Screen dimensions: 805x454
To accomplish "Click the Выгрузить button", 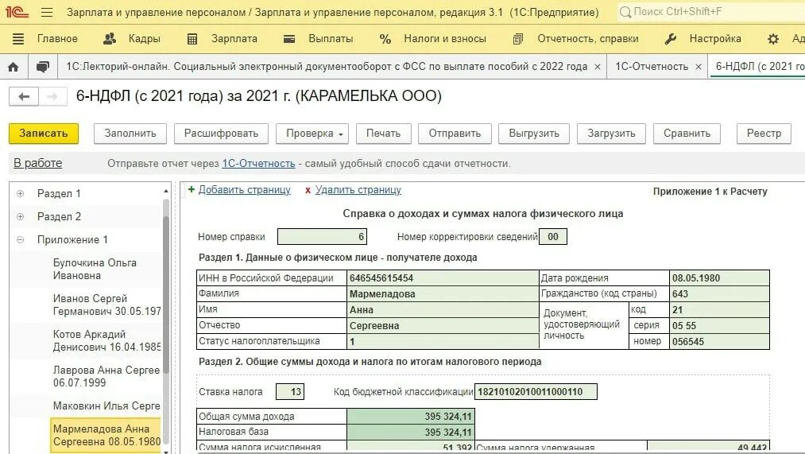I will 534,134.
